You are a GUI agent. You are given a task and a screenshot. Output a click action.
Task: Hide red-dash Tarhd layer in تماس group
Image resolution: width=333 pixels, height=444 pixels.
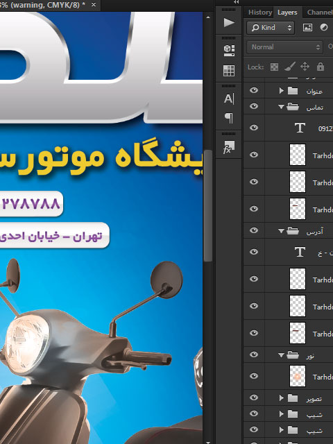pos(254,209)
